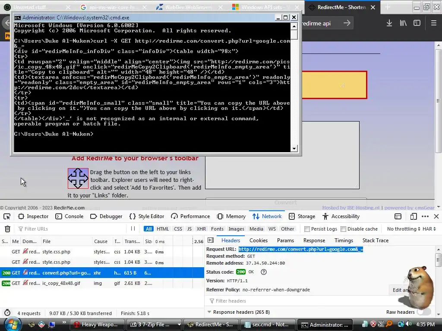Open Firefox hamburger menu
This screenshot has width=442, height=331.
pyautogui.click(x=433, y=23)
